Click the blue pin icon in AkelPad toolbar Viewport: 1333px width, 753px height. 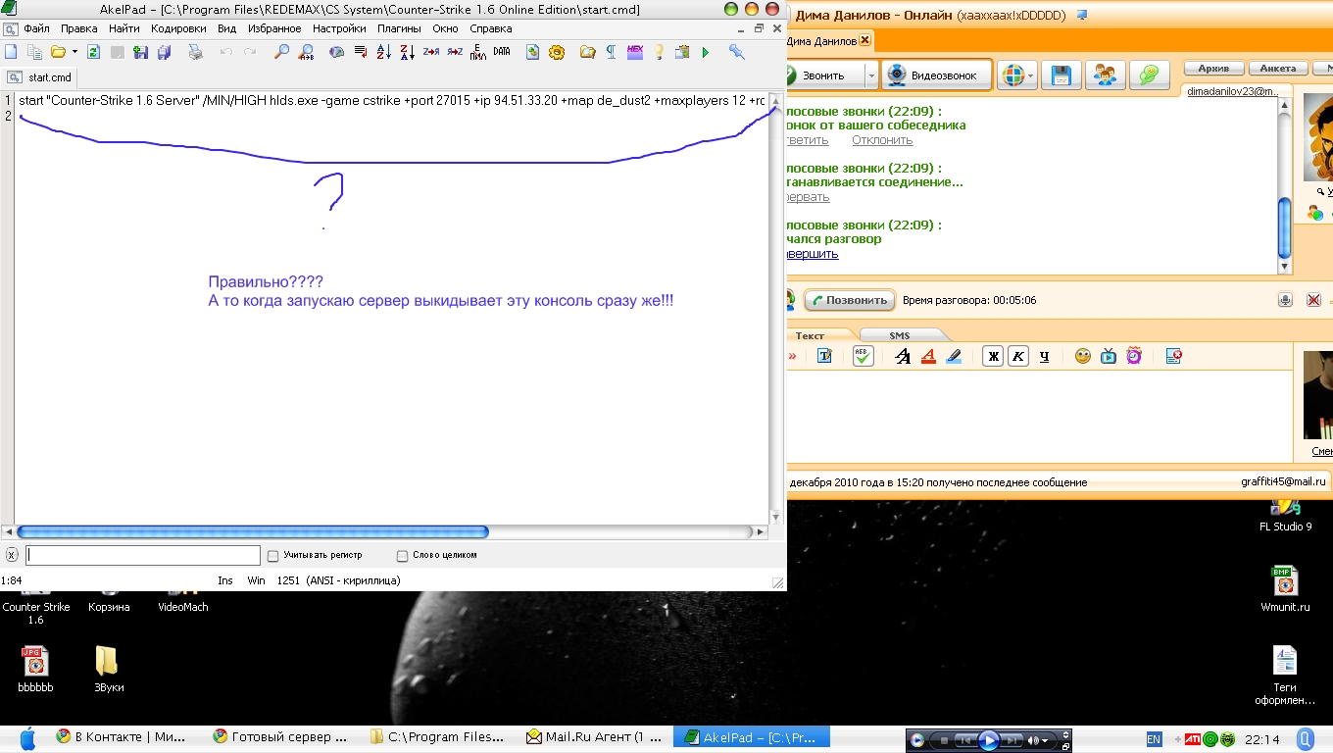(737, 52)
